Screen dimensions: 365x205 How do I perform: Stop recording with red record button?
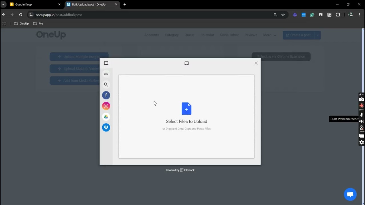point(362,106)
